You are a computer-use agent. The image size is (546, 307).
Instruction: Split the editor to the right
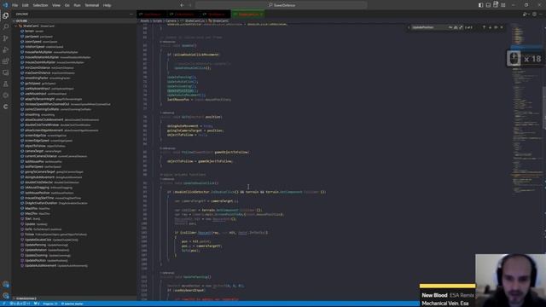point(535,14)
